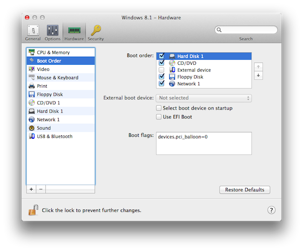The width and height of the screenshot is (303, 251).
Task: Click the lock icon to prevent changes
Action: 33,210
